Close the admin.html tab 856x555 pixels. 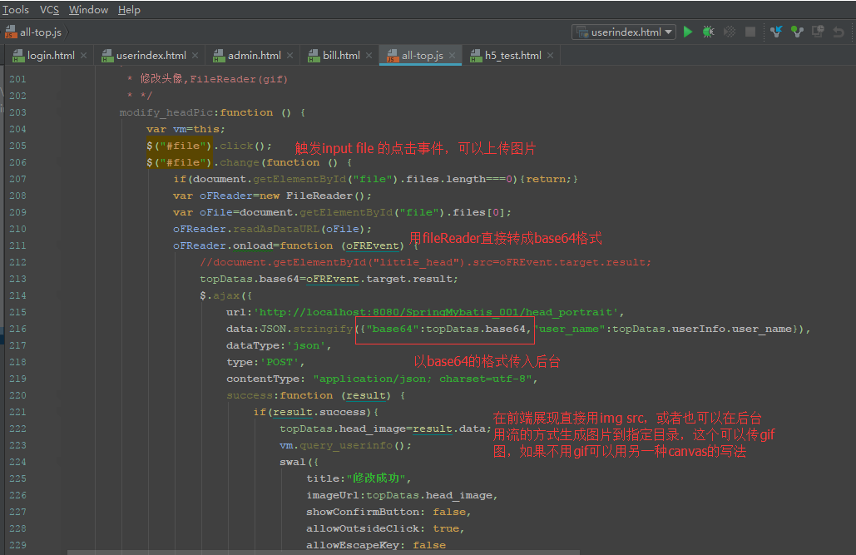[290, 56]
